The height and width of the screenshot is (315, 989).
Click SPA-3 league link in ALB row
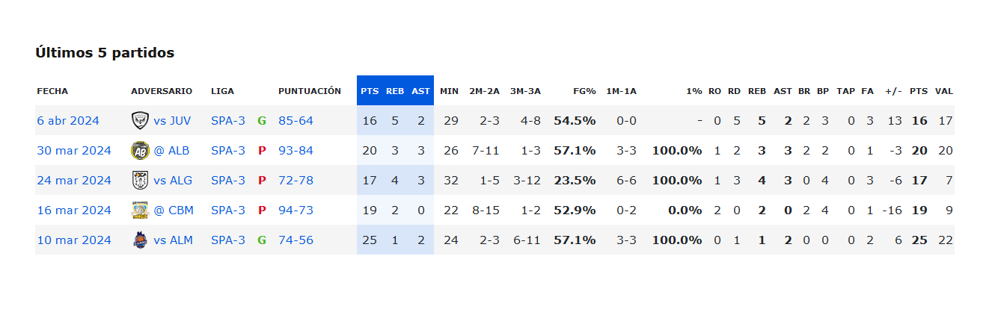tap(228, 151)
